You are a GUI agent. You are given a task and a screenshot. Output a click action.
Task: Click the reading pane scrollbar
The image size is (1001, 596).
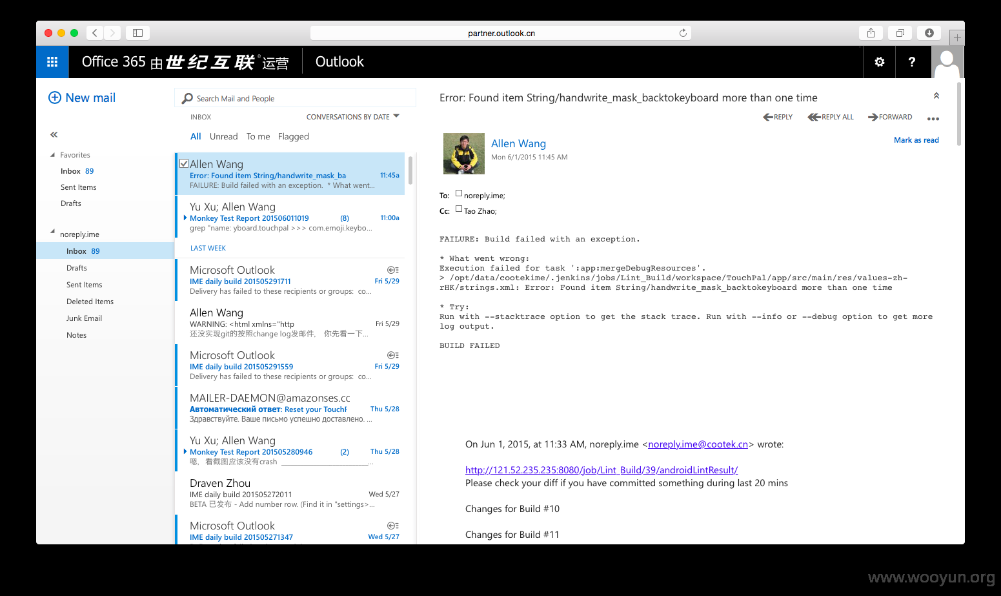tap(960, 114)
